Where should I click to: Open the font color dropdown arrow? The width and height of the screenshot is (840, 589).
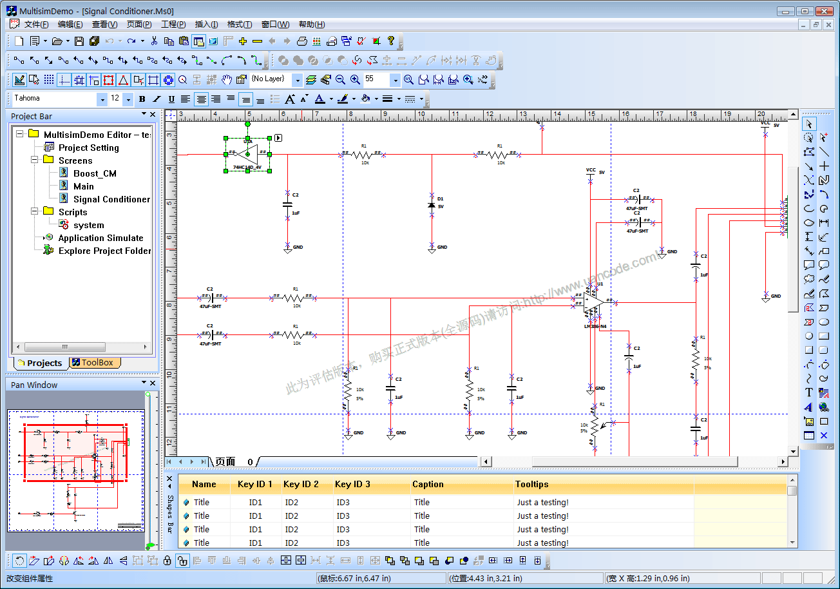331,99
